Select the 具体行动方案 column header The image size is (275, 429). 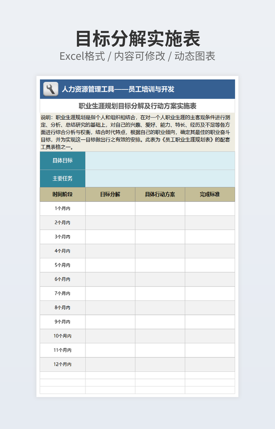(x=160, y=194)
